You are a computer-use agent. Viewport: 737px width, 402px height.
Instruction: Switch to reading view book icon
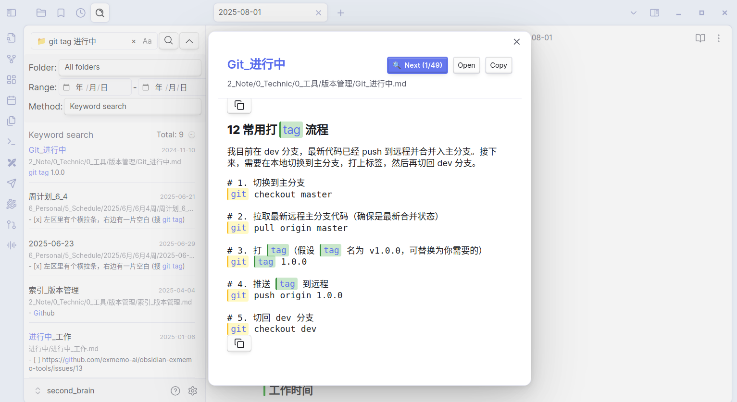(700, 38)
